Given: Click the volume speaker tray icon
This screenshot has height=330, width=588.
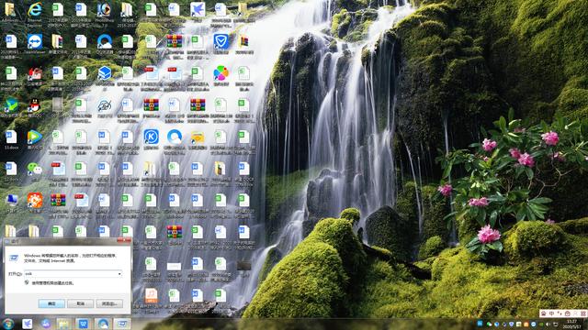Looking at the screenshot, I should pos(548,324).
